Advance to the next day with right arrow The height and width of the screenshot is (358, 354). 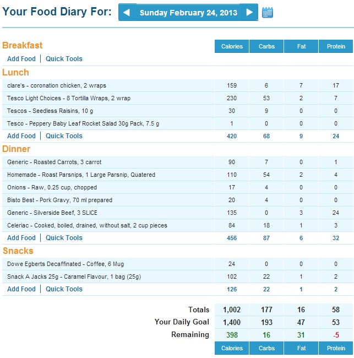click(x=250, y=12)
